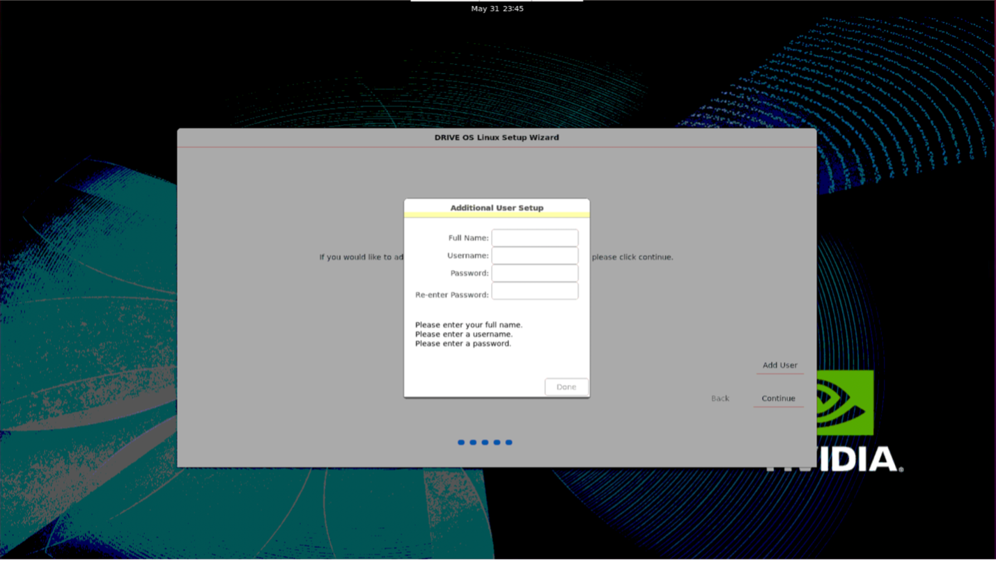Image resolution: width=996 pixels, height=561 pixels.
Task: Click the 'please click continue.' text
Action: click(x=632, y=258)
